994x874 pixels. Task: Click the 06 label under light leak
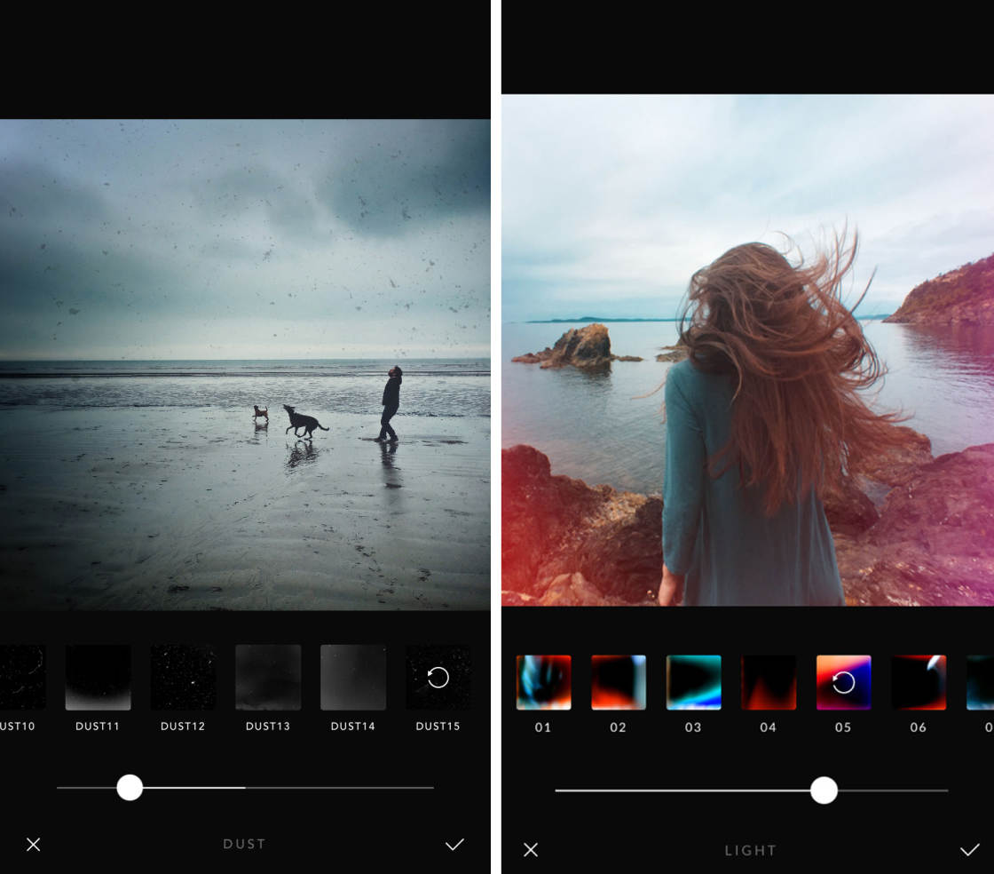[919, 727]
